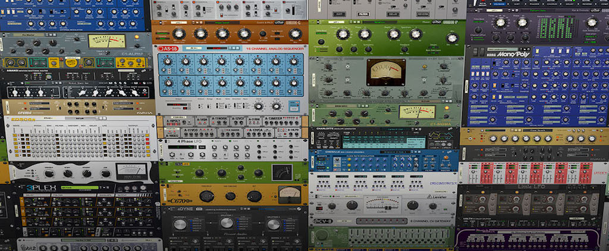609x251 pixels.
Task: Click the "8 CHANNEL CV GATEWAY" label
Action: coord(429,221)
